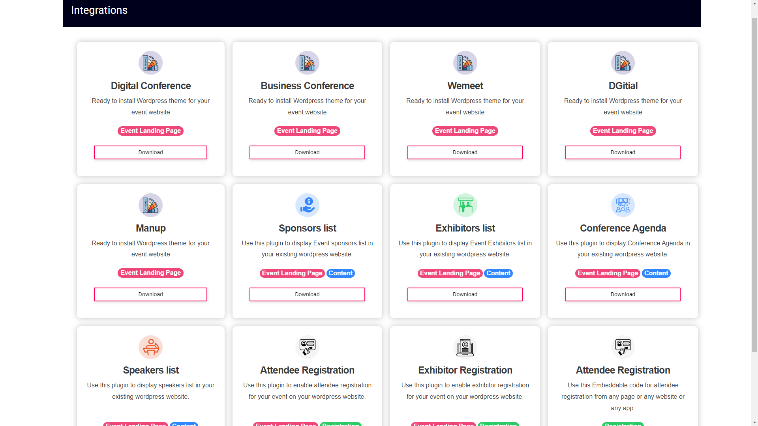Click the Speakers list presenter icon
Viewport: 758px width, 426px height.
pos(150,346)
